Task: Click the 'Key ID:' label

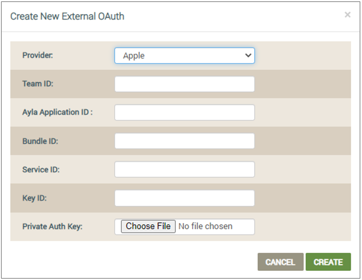Action: pos(34,198)
